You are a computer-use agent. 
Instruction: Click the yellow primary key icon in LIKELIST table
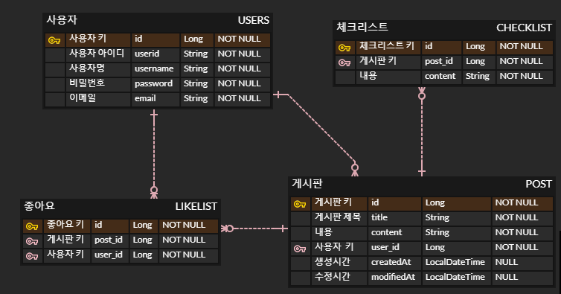tap(32, 226)
